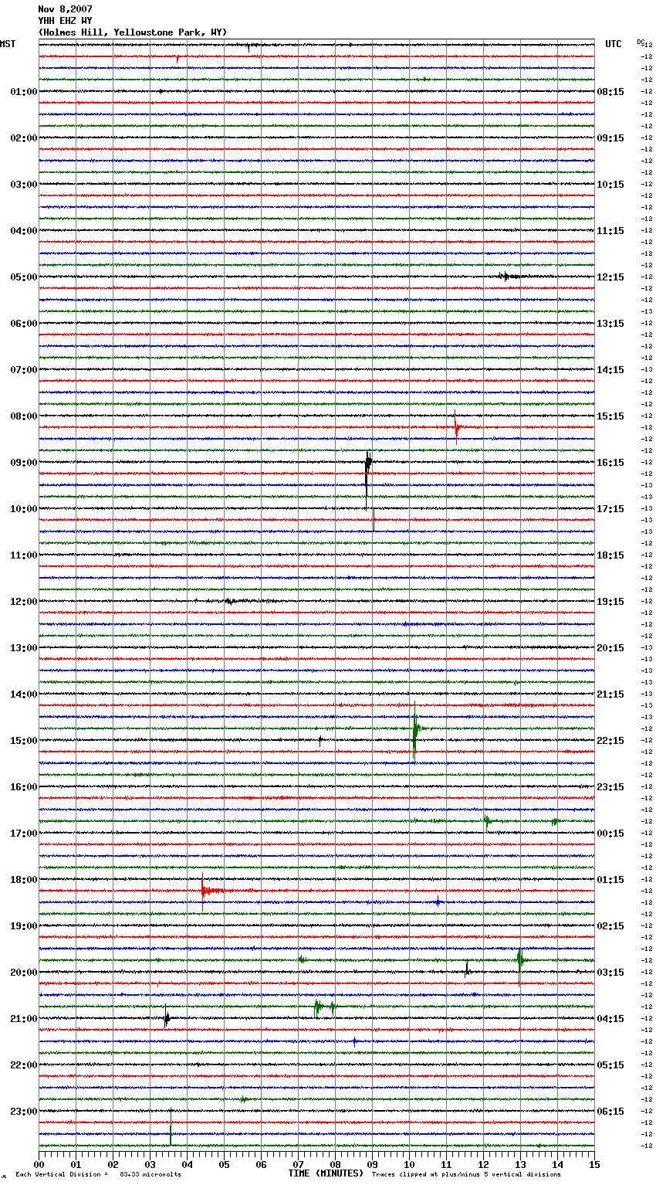Click the 22:15 UTC time label
The height and width of the screenshot is (1185, 656).
coord(610,741)
